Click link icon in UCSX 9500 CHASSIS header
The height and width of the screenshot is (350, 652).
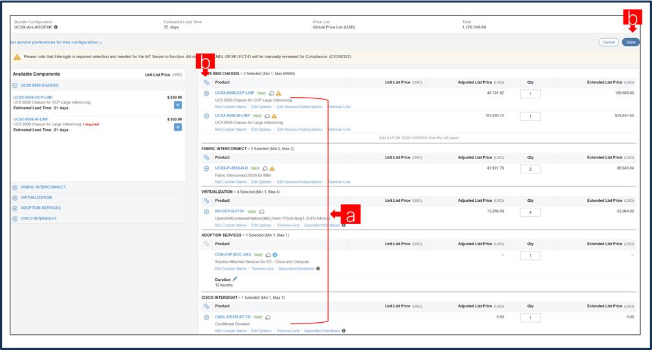(x=206, y=82)
